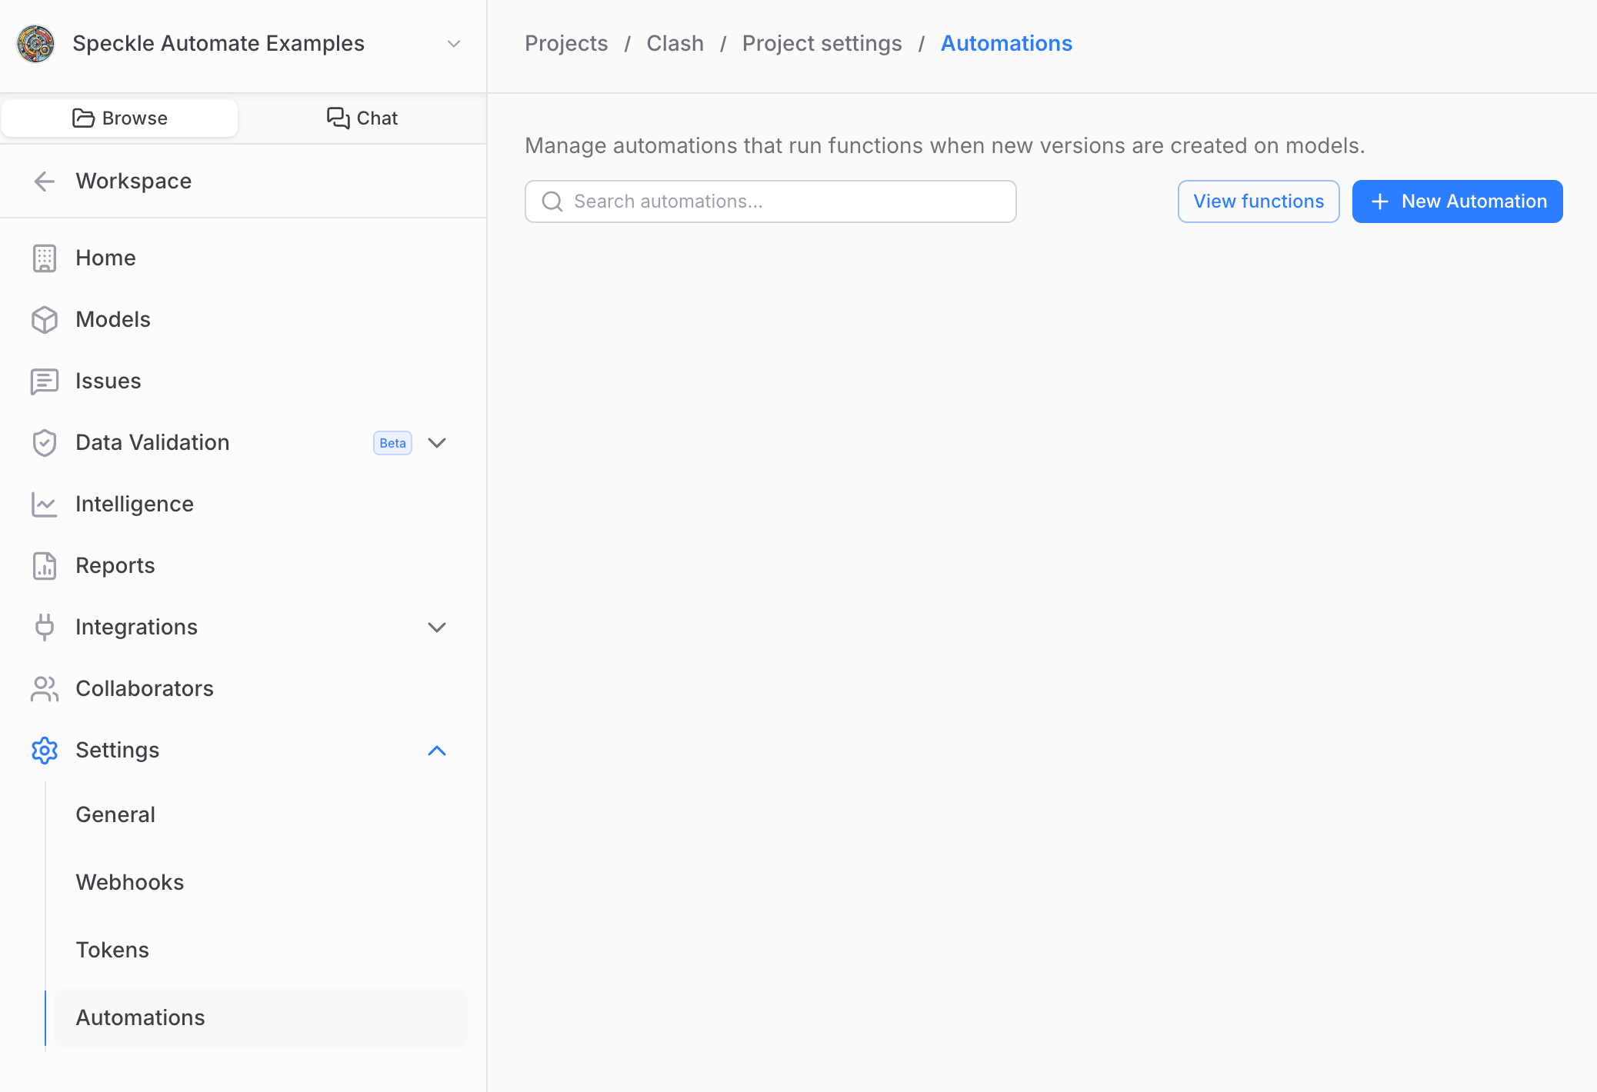The image size is (1597, 1092).
Task: Open the Reports page
Action: (x=115, y=566)
